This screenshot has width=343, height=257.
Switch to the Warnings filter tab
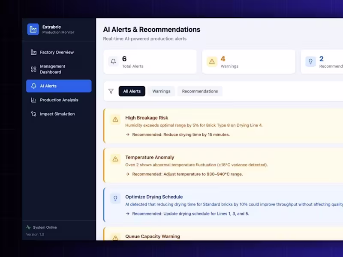pos(161,91)
